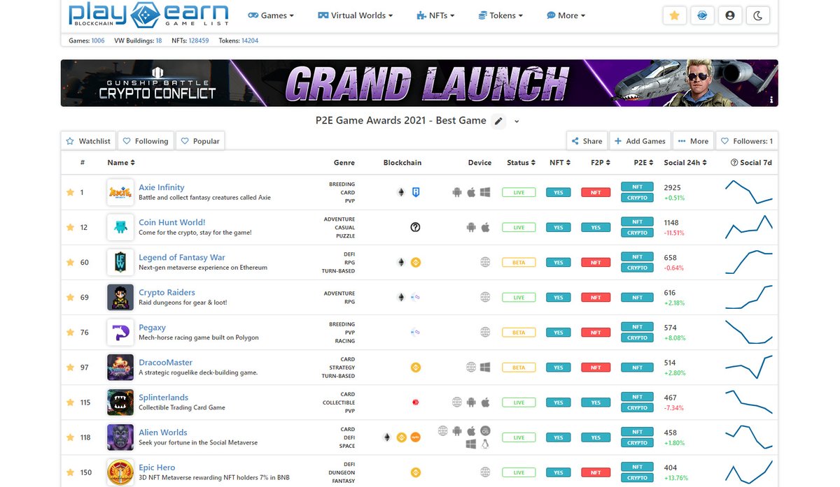Click the NFTs count 128459 link
The image size is (840, 487).
pyautogui.click(x=199, y=41)
